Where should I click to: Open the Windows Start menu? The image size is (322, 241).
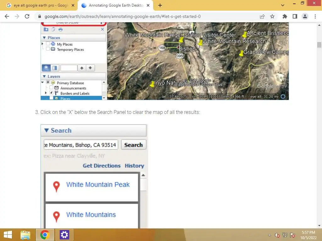click(8, 235)
